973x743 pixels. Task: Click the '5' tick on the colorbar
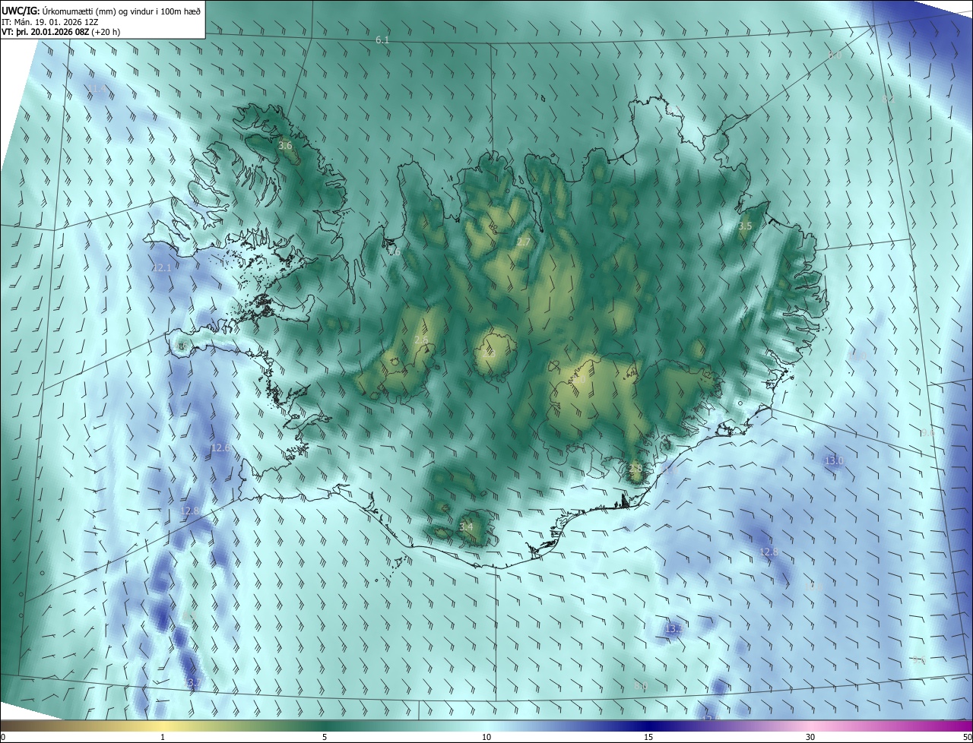(325, 737)
